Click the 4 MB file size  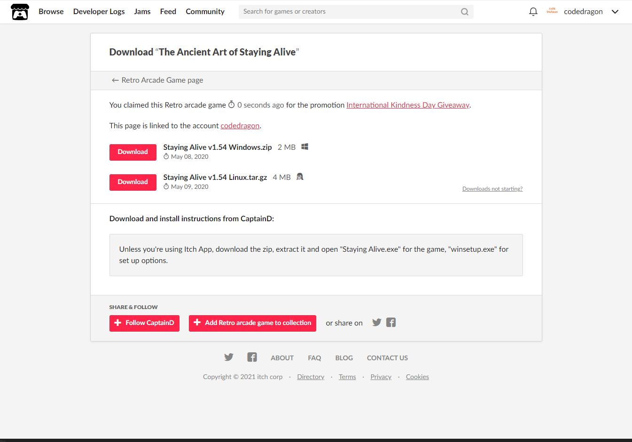tap(281, 177)
